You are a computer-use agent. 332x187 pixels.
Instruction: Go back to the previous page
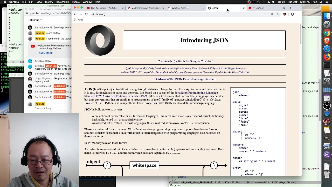[75, 14]
